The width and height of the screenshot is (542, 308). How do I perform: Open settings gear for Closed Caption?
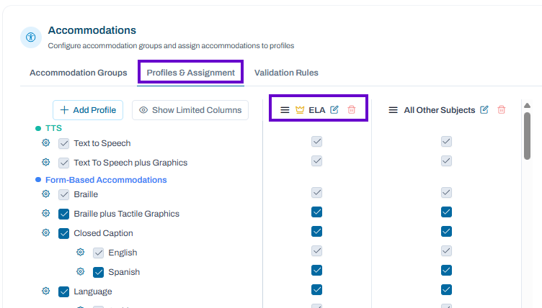(45, 232)
